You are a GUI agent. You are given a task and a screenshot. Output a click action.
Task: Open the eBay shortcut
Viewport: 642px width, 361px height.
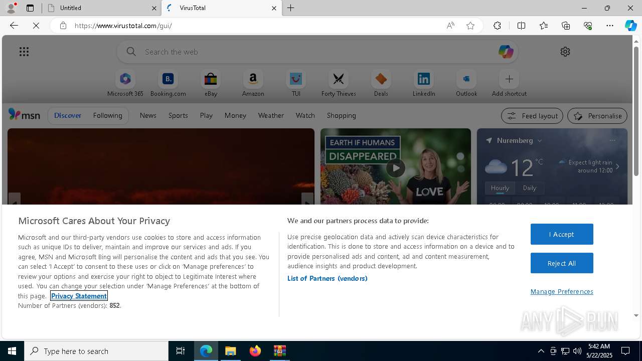[211, 83]
